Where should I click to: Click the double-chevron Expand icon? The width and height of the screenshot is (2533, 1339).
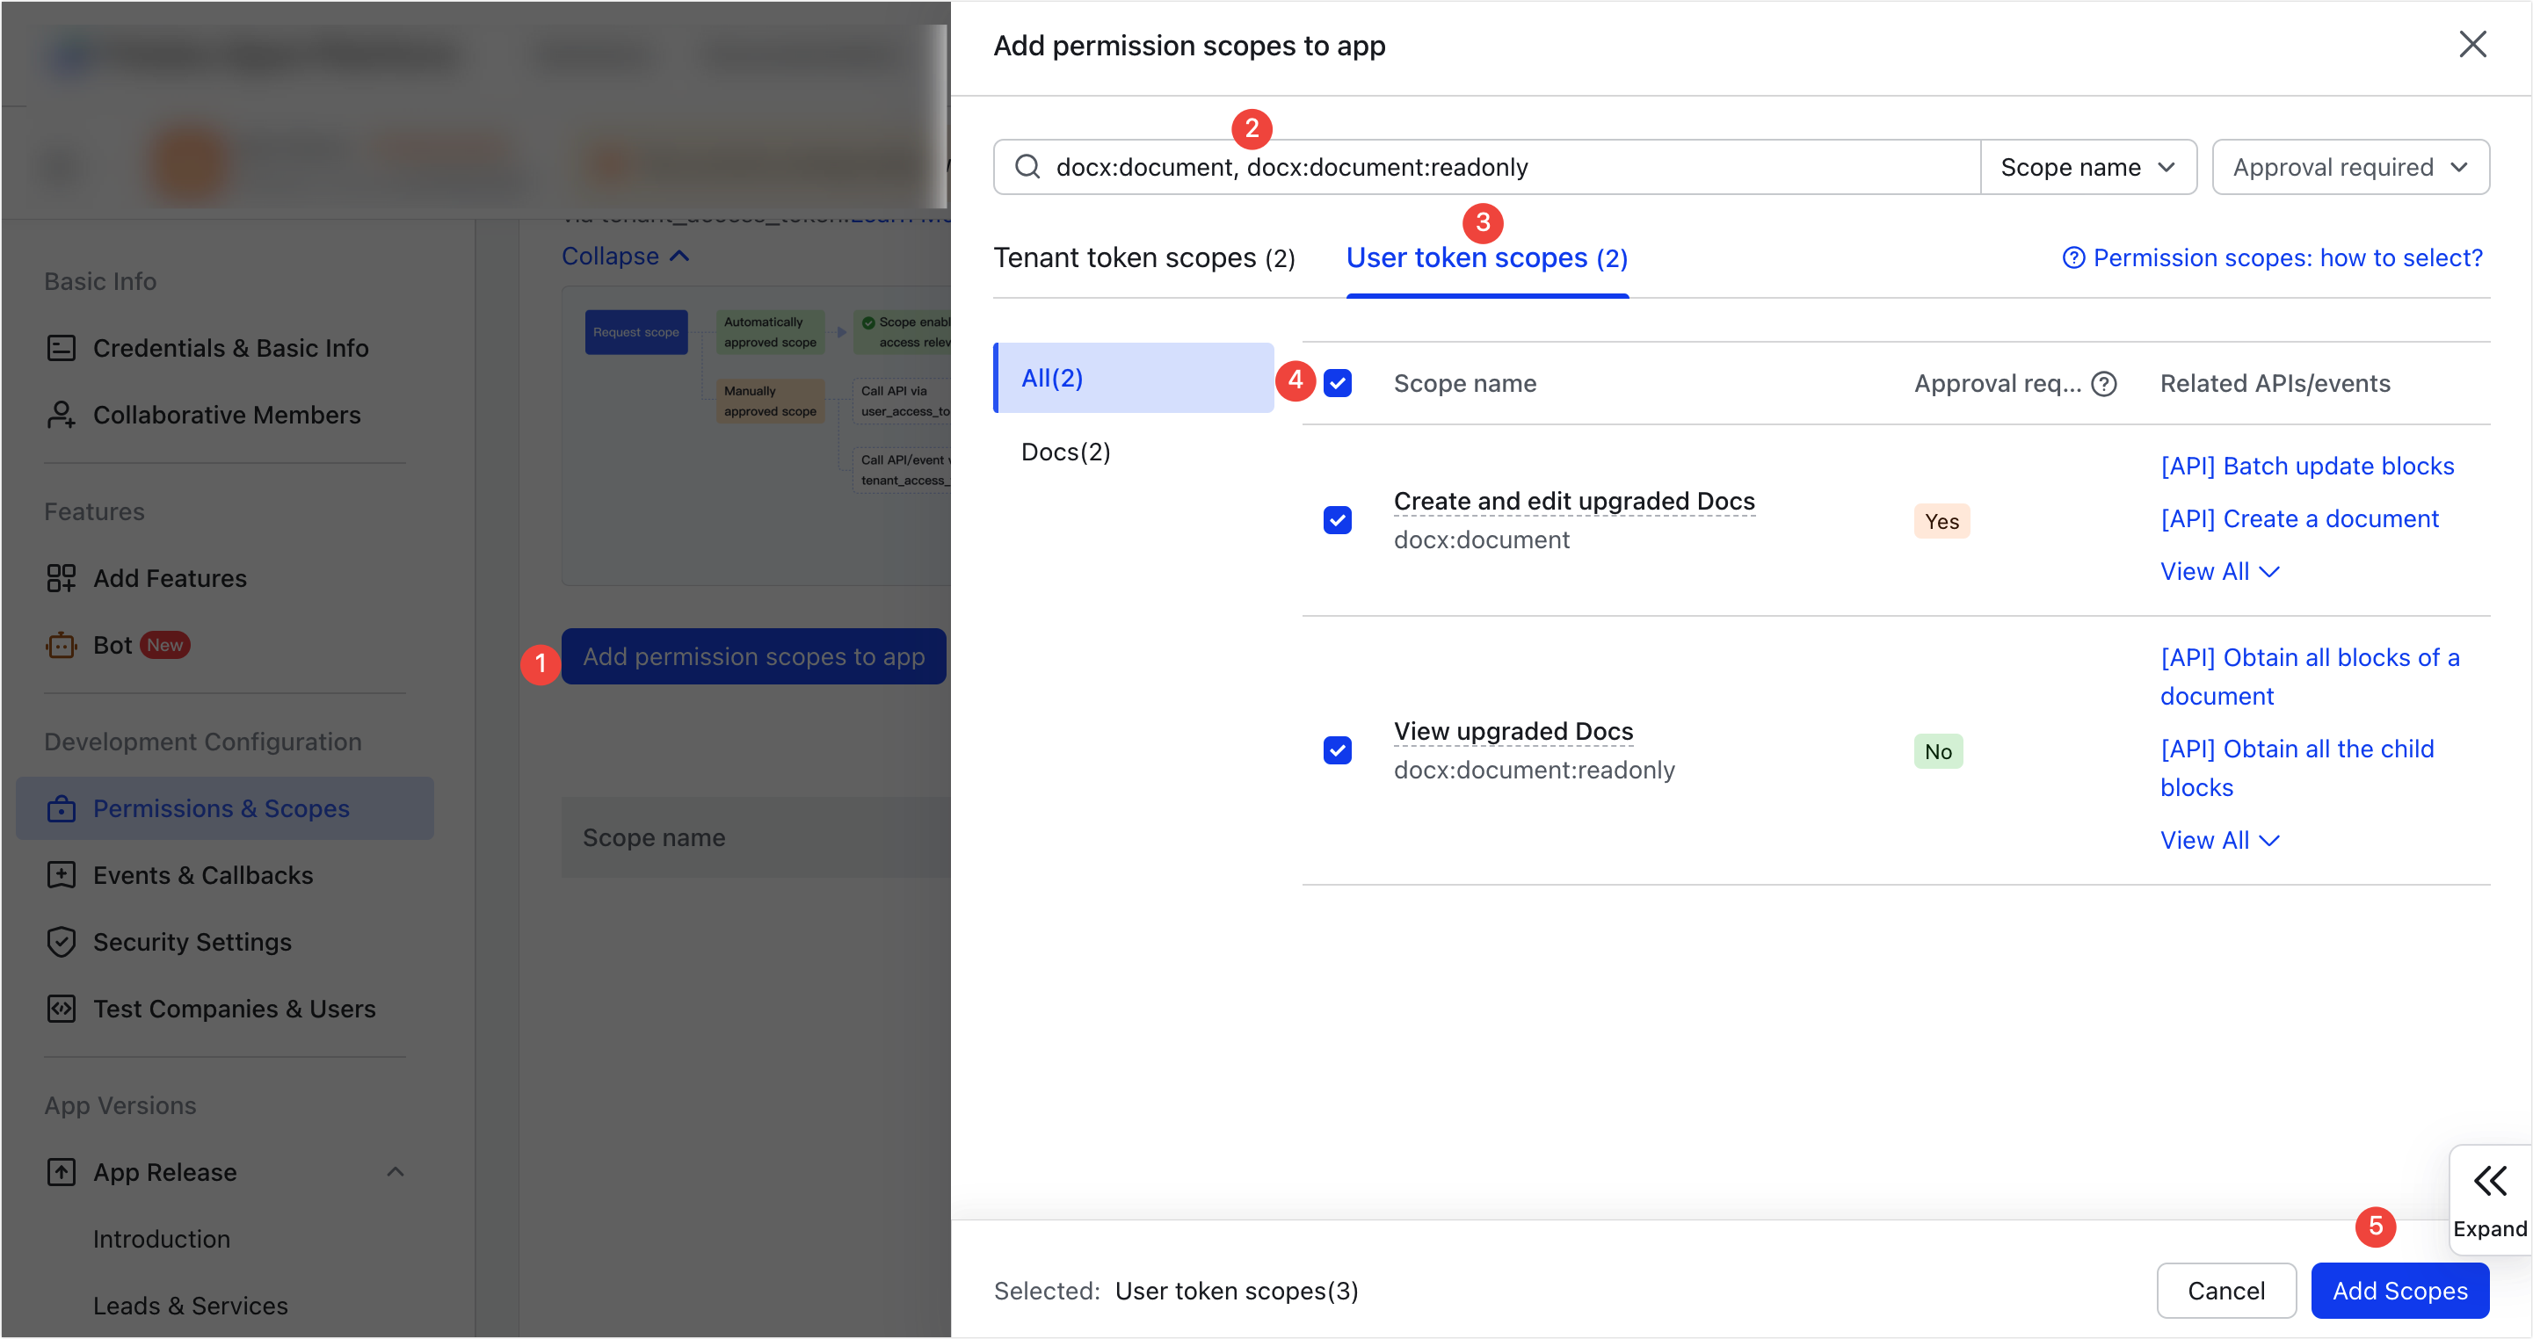point(2490,1181)
